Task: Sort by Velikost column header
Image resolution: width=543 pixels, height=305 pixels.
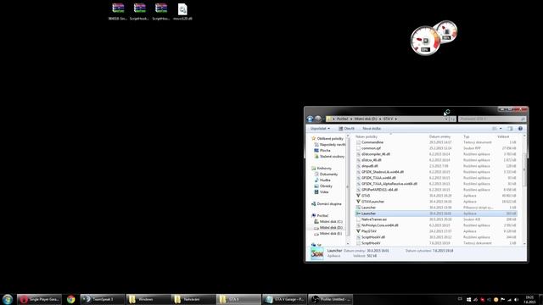Action: (503, 137)
